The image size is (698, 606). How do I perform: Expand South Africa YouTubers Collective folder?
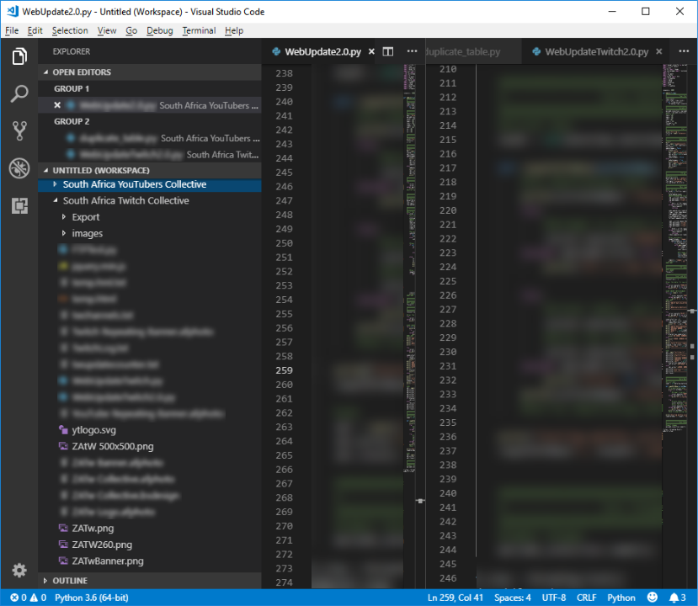(150, 184)
